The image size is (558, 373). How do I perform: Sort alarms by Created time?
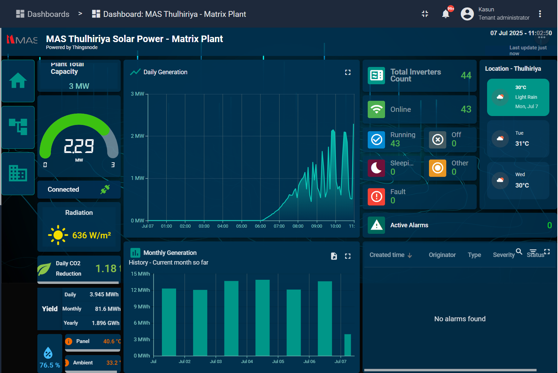coord(391,255)
